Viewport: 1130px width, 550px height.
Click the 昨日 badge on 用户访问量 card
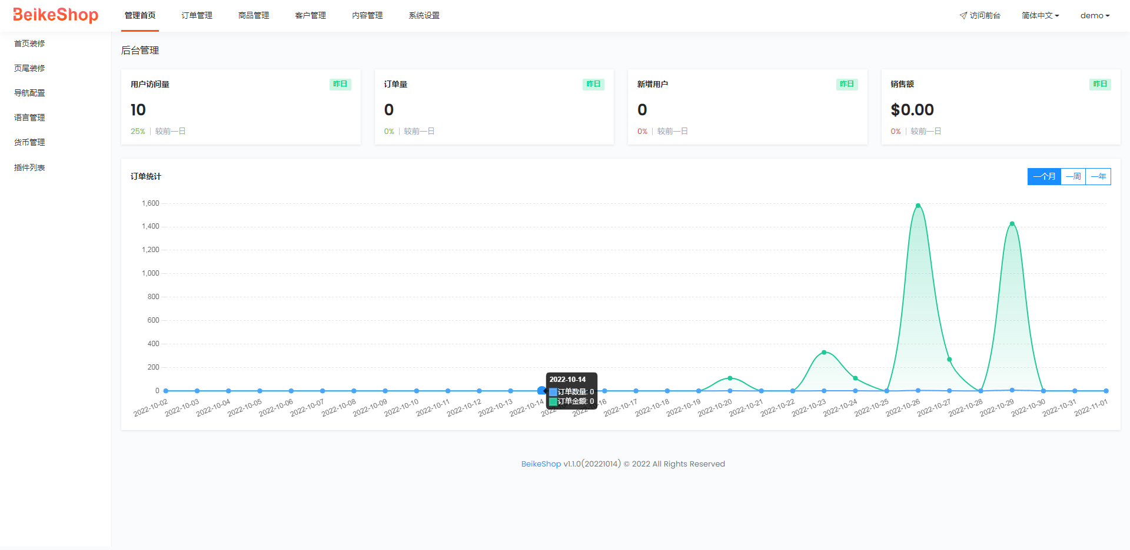point(340,84)
